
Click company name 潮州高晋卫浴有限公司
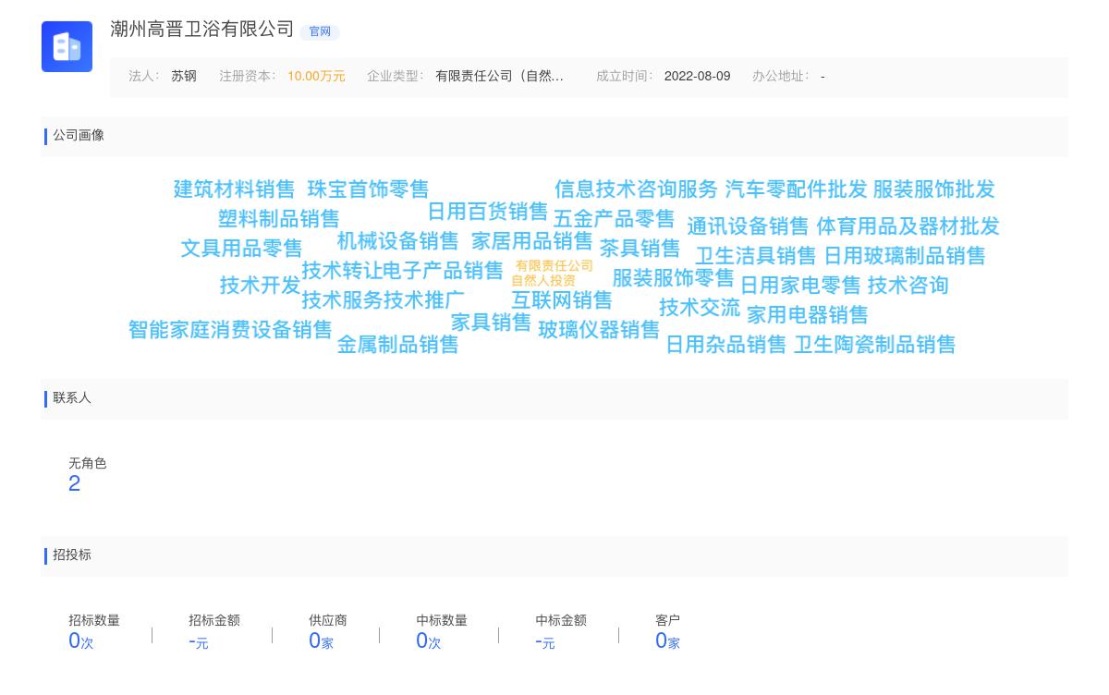[202, 30]
